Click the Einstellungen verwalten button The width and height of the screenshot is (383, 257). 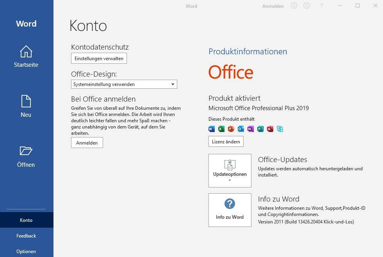coord(98,58)
